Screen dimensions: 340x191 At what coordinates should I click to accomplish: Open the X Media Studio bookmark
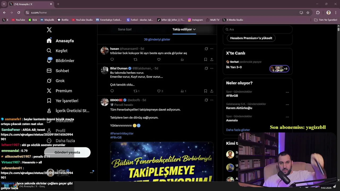pyautogui.click(x=233, y=20)
